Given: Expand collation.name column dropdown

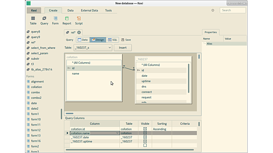Looking at the screenshot, I should (117, 133).
